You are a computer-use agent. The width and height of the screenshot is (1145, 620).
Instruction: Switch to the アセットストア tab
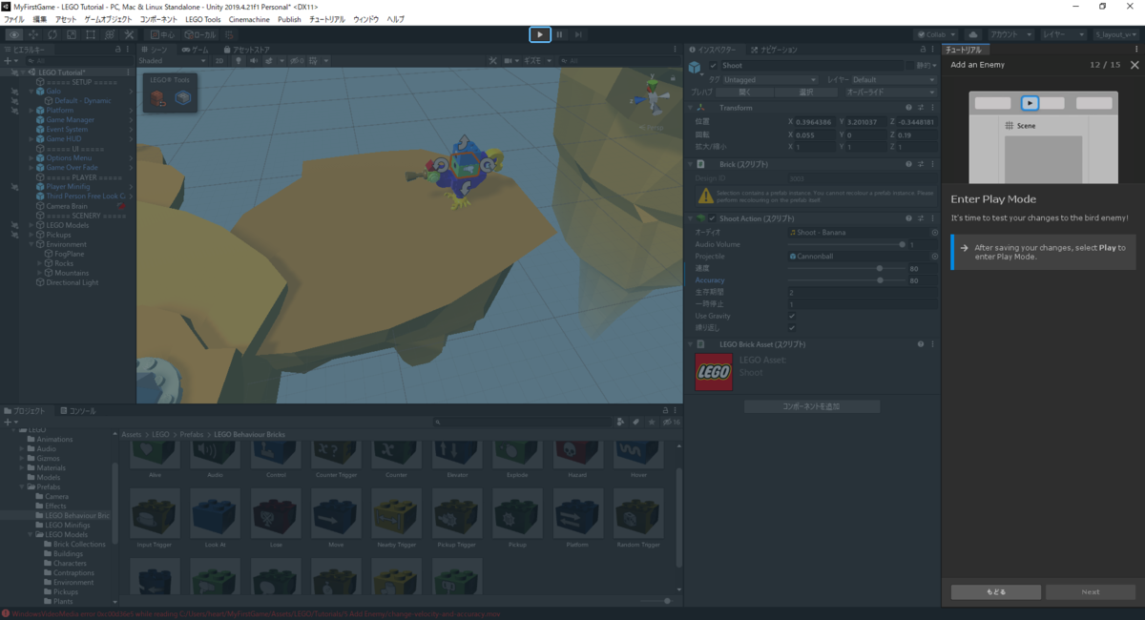click(245, 49)
